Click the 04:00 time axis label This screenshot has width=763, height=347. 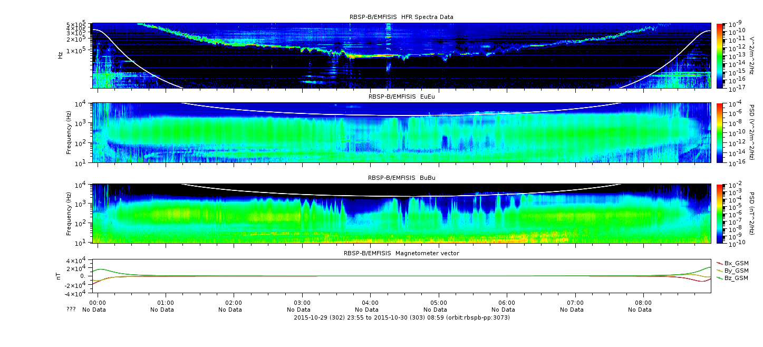click(x=370, y=303)
